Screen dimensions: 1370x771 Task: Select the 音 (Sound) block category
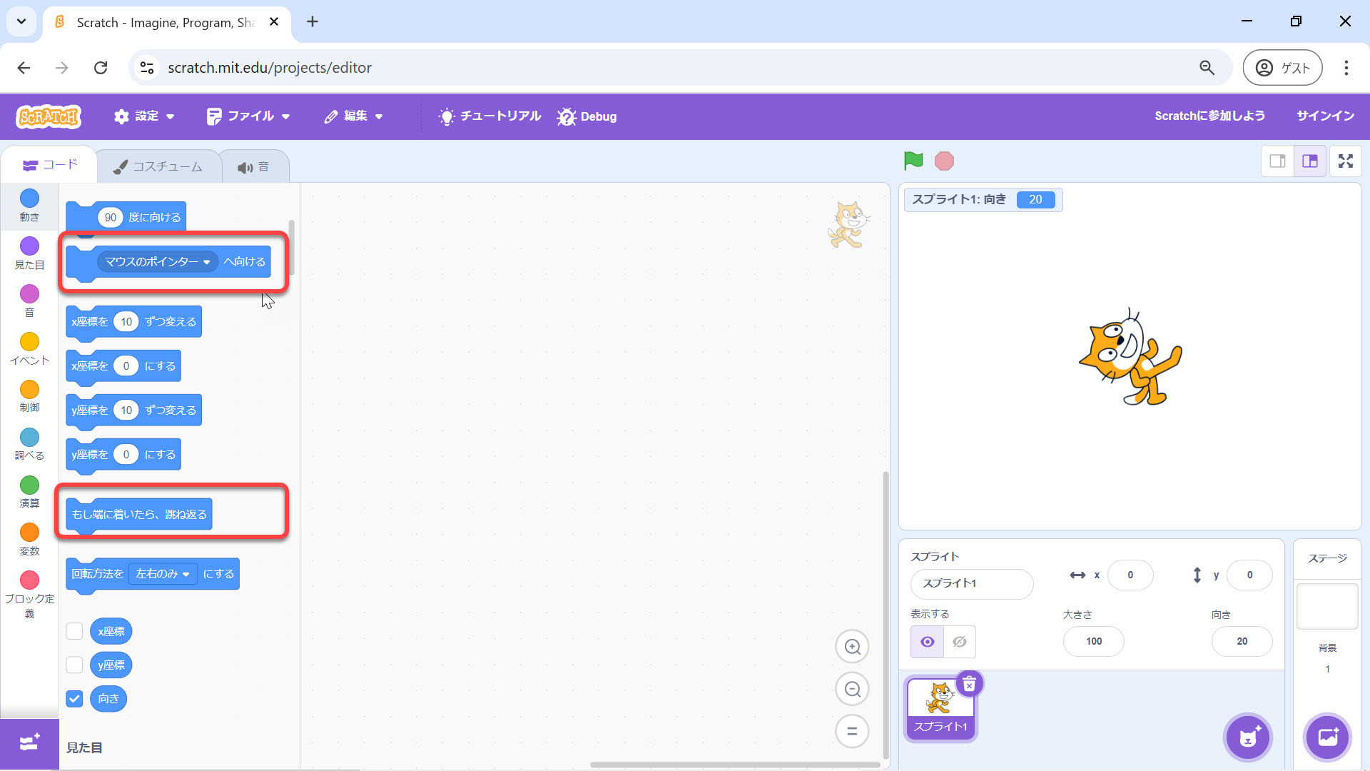click(x=29, y=301)
